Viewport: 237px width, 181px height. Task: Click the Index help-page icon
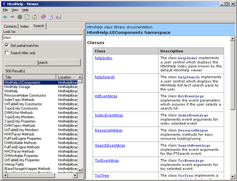point(51,17)
